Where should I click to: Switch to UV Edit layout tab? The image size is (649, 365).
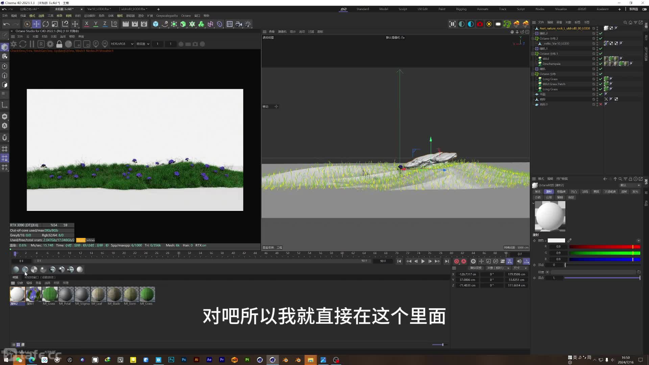422,9
